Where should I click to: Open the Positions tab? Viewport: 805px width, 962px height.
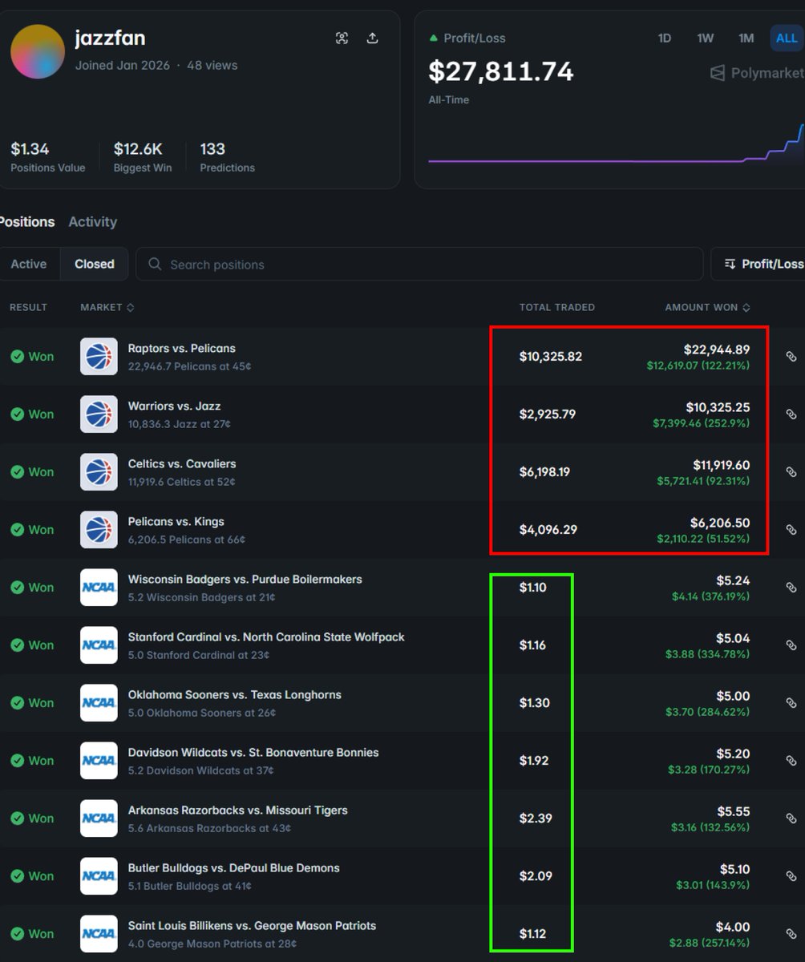(27, 222)
